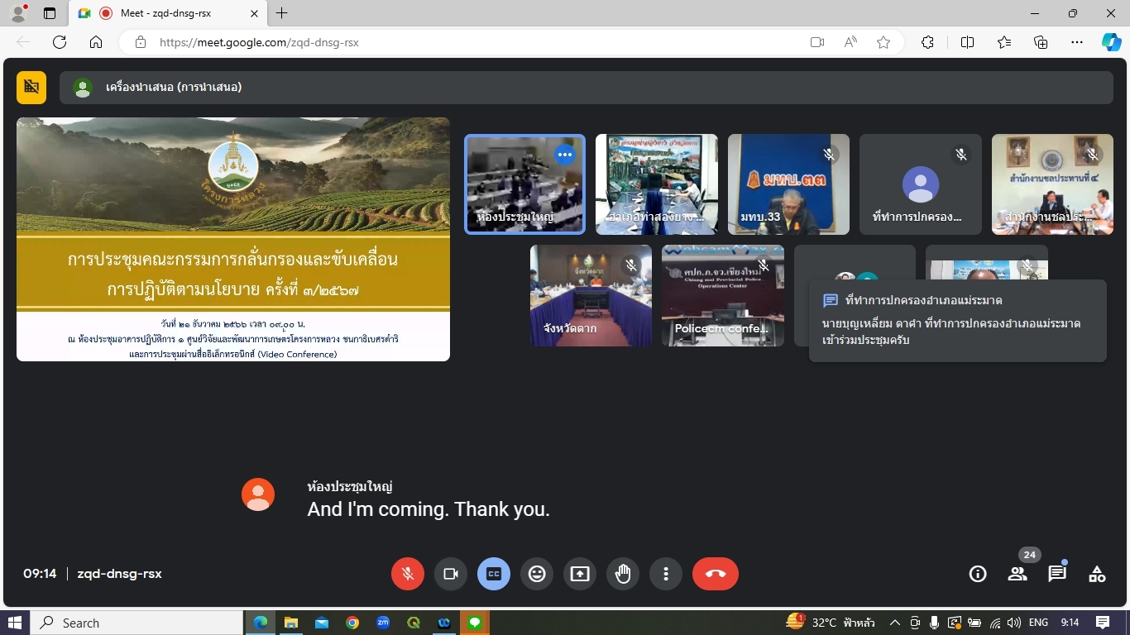Open weather widget showing 32°C
The image size is (1130, 635).
click(831, 623)
